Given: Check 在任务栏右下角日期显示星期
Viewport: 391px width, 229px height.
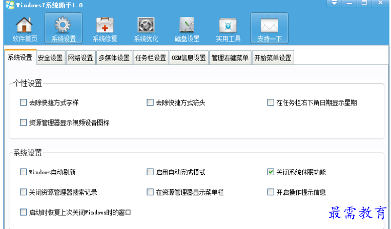Looking at the screenshot, I should point(271,102).
